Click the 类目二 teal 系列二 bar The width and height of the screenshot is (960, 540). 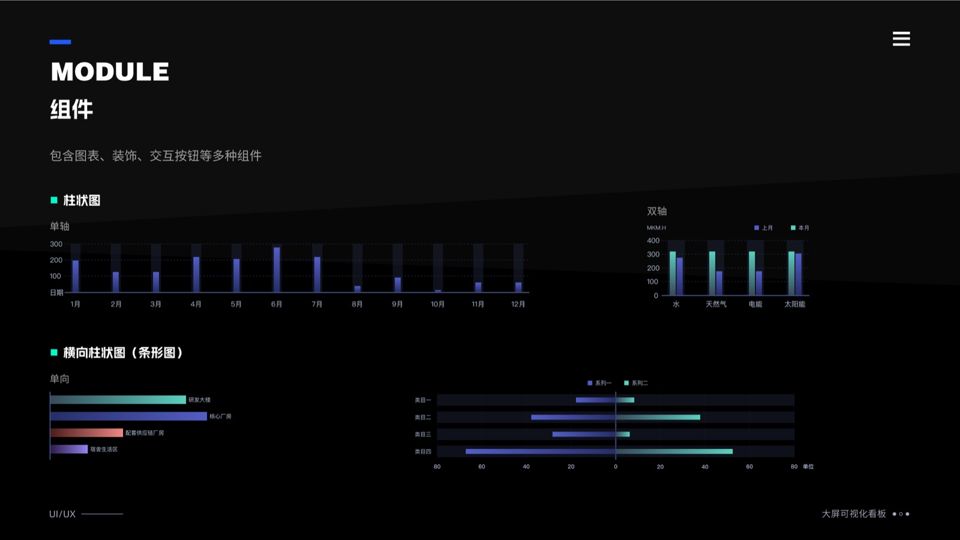[658, 417]
